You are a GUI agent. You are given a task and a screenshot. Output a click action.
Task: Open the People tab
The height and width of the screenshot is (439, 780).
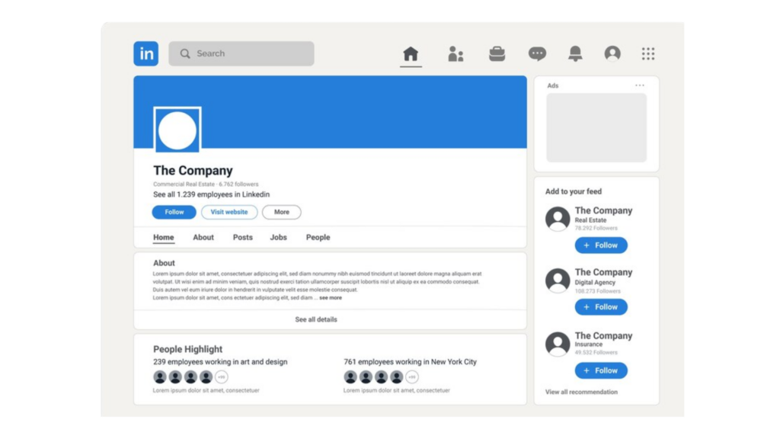tap(318, 237)
